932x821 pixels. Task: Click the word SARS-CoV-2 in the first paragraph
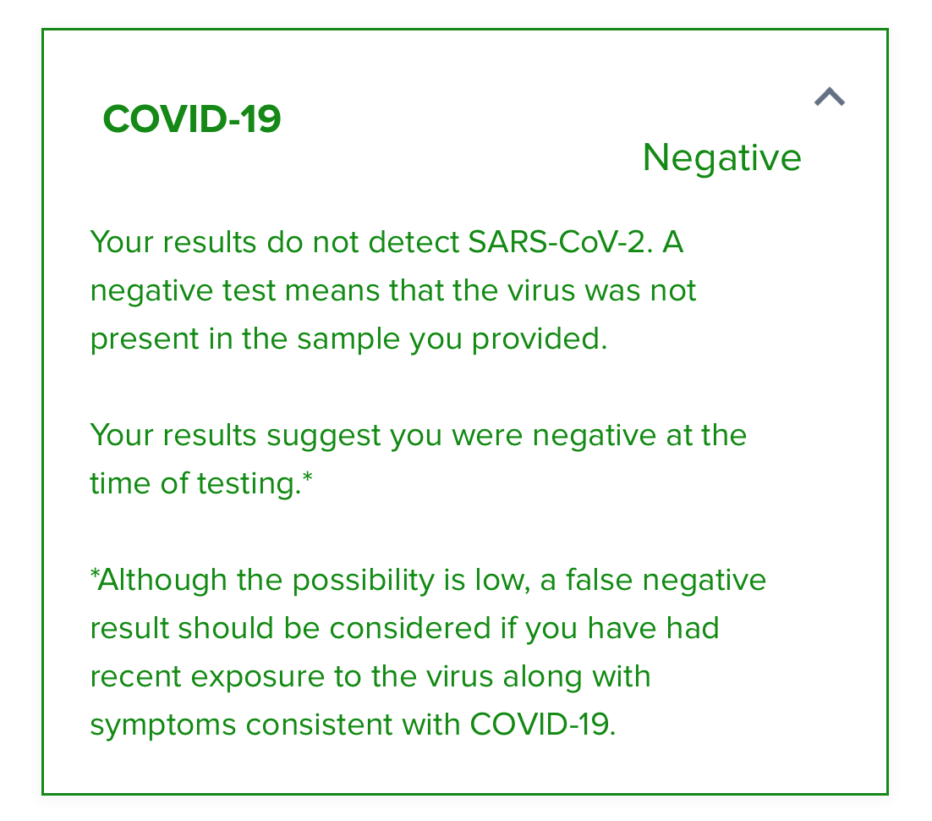coord(561,243)
